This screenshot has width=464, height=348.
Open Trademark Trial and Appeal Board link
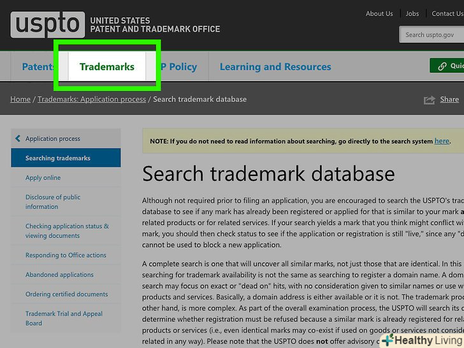64,319
